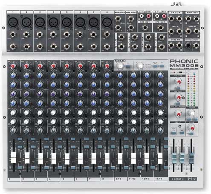Click the channel 2 XLR mic input
Image resolution: width=211 pixels, height=194 pixels.
tap(26, 22)
